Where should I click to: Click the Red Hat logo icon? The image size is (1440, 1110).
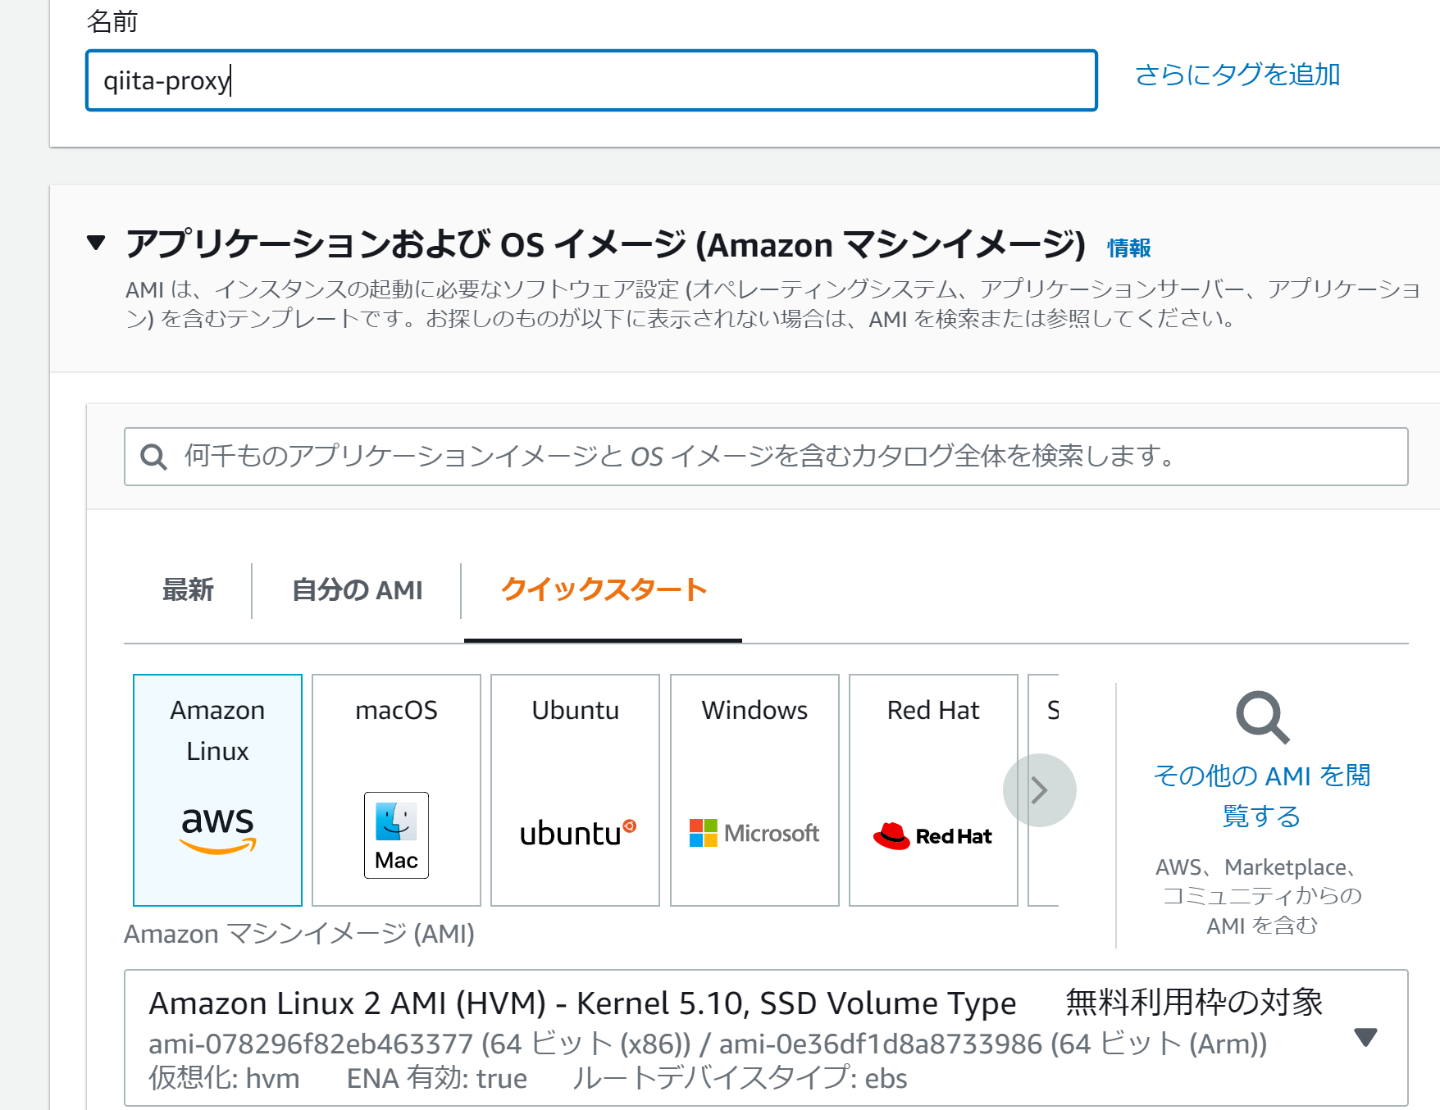[933, 835]
